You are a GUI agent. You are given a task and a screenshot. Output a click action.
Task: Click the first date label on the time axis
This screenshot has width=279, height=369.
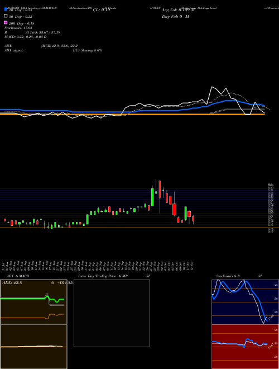click(x=4, y=266)
